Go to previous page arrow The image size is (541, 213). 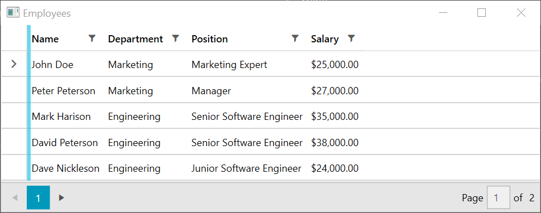(x=15, y=197)
